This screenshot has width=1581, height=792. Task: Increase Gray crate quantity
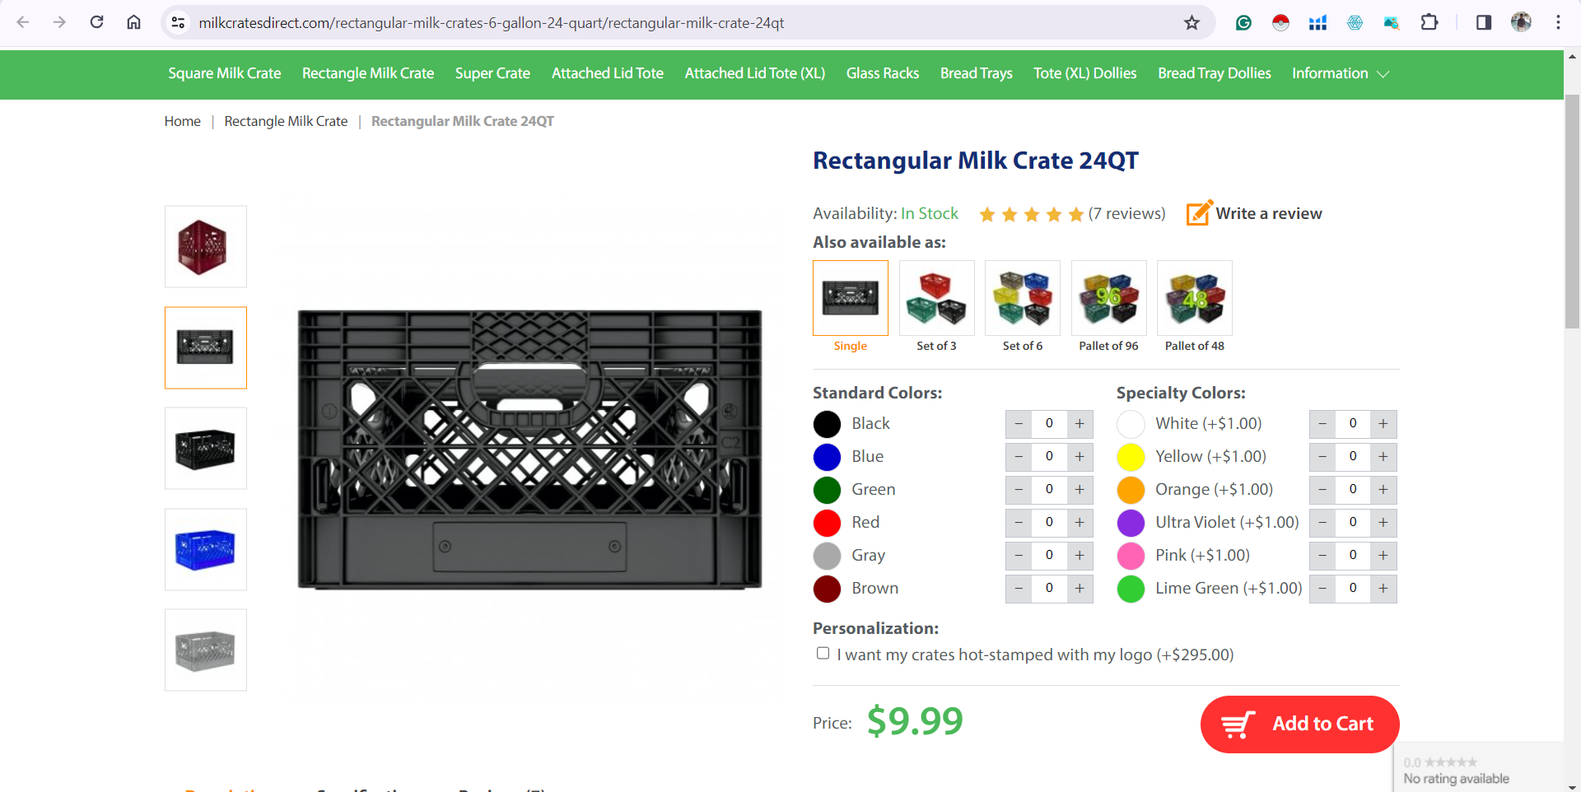(1080, 556)
